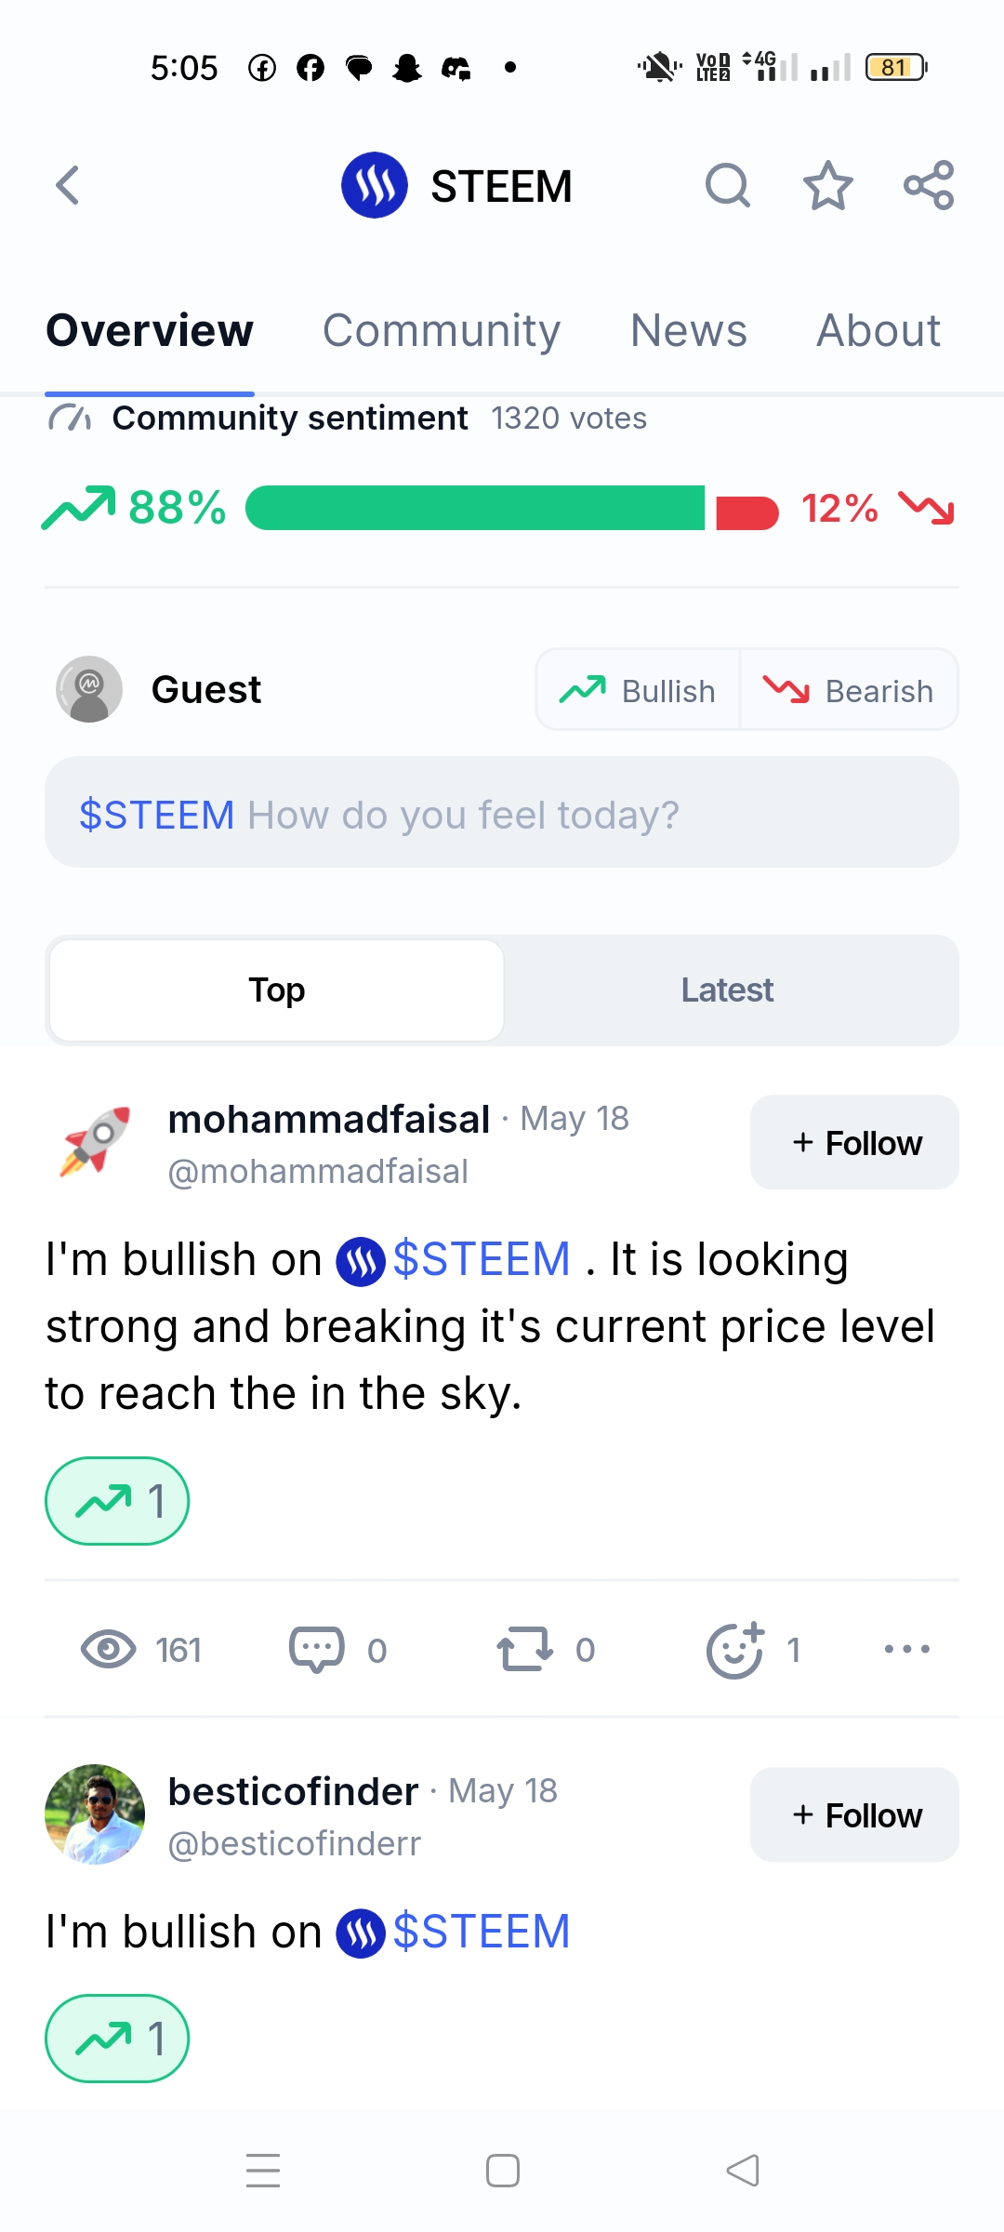Open comments on mohammadfaisal's post
The height and width of the screenshot is (2232, 1004).
click(317, 1649)
